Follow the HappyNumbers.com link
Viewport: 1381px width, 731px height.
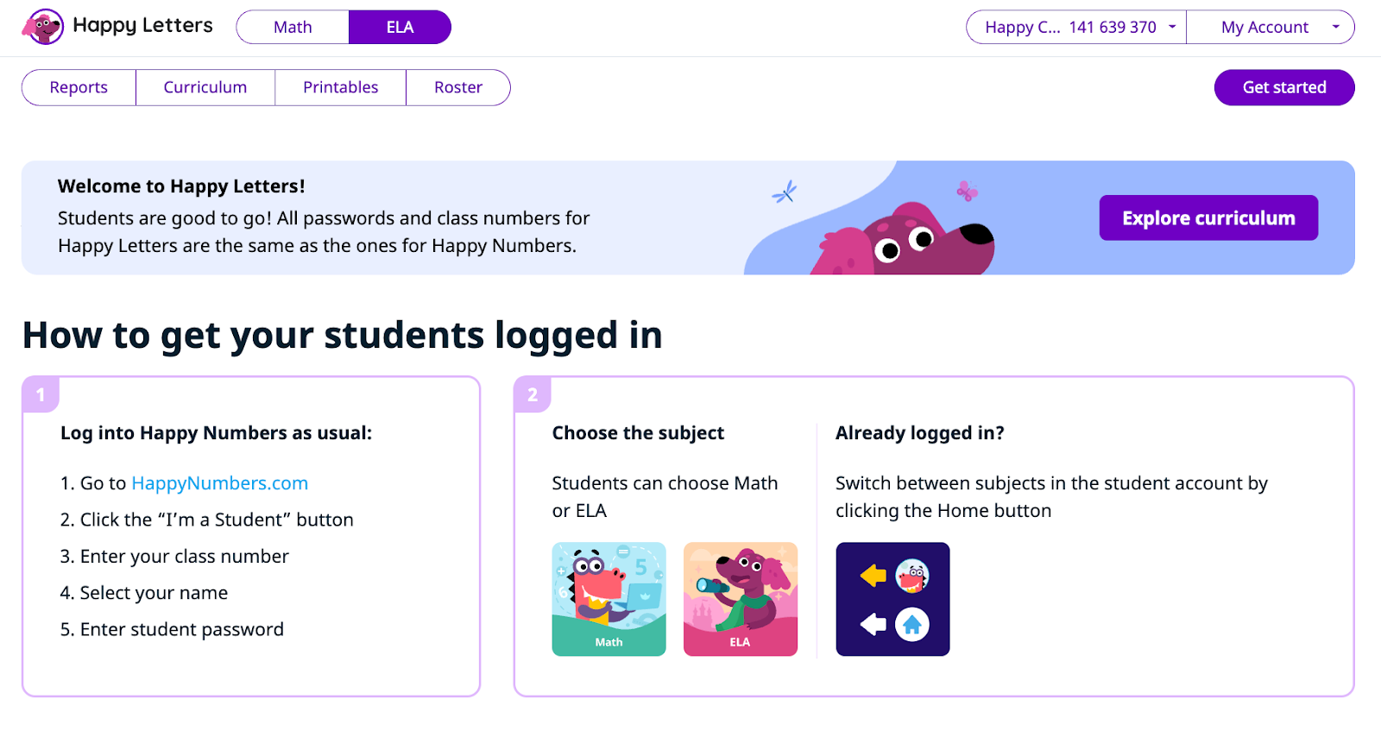[x=219, y=483]
